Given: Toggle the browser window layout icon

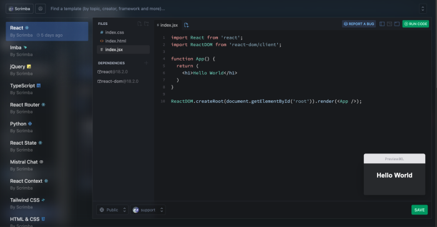Looking at the screenshot, I should (397, 24).
